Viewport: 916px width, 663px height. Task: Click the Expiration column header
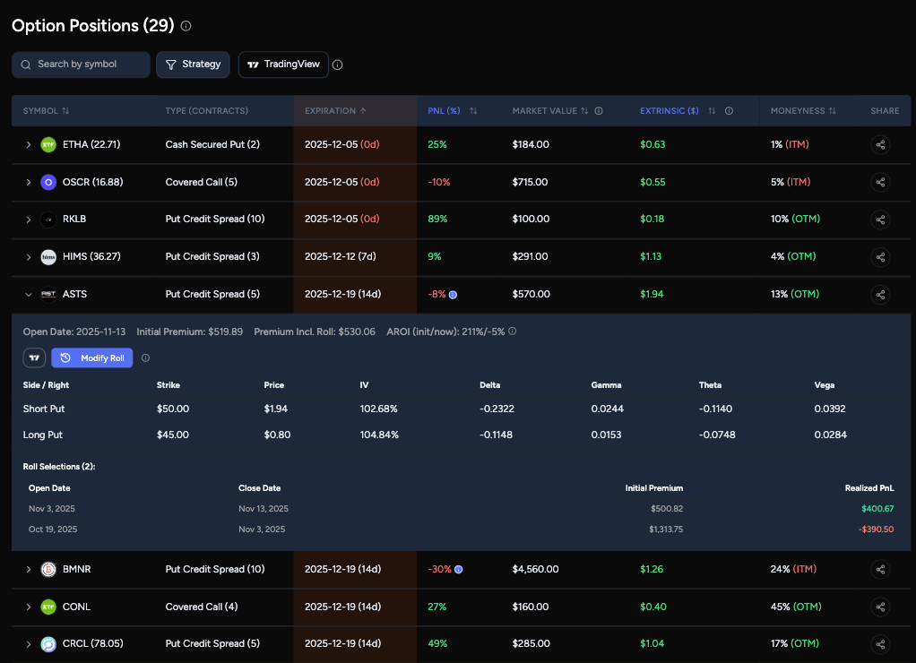pos(337,110)
